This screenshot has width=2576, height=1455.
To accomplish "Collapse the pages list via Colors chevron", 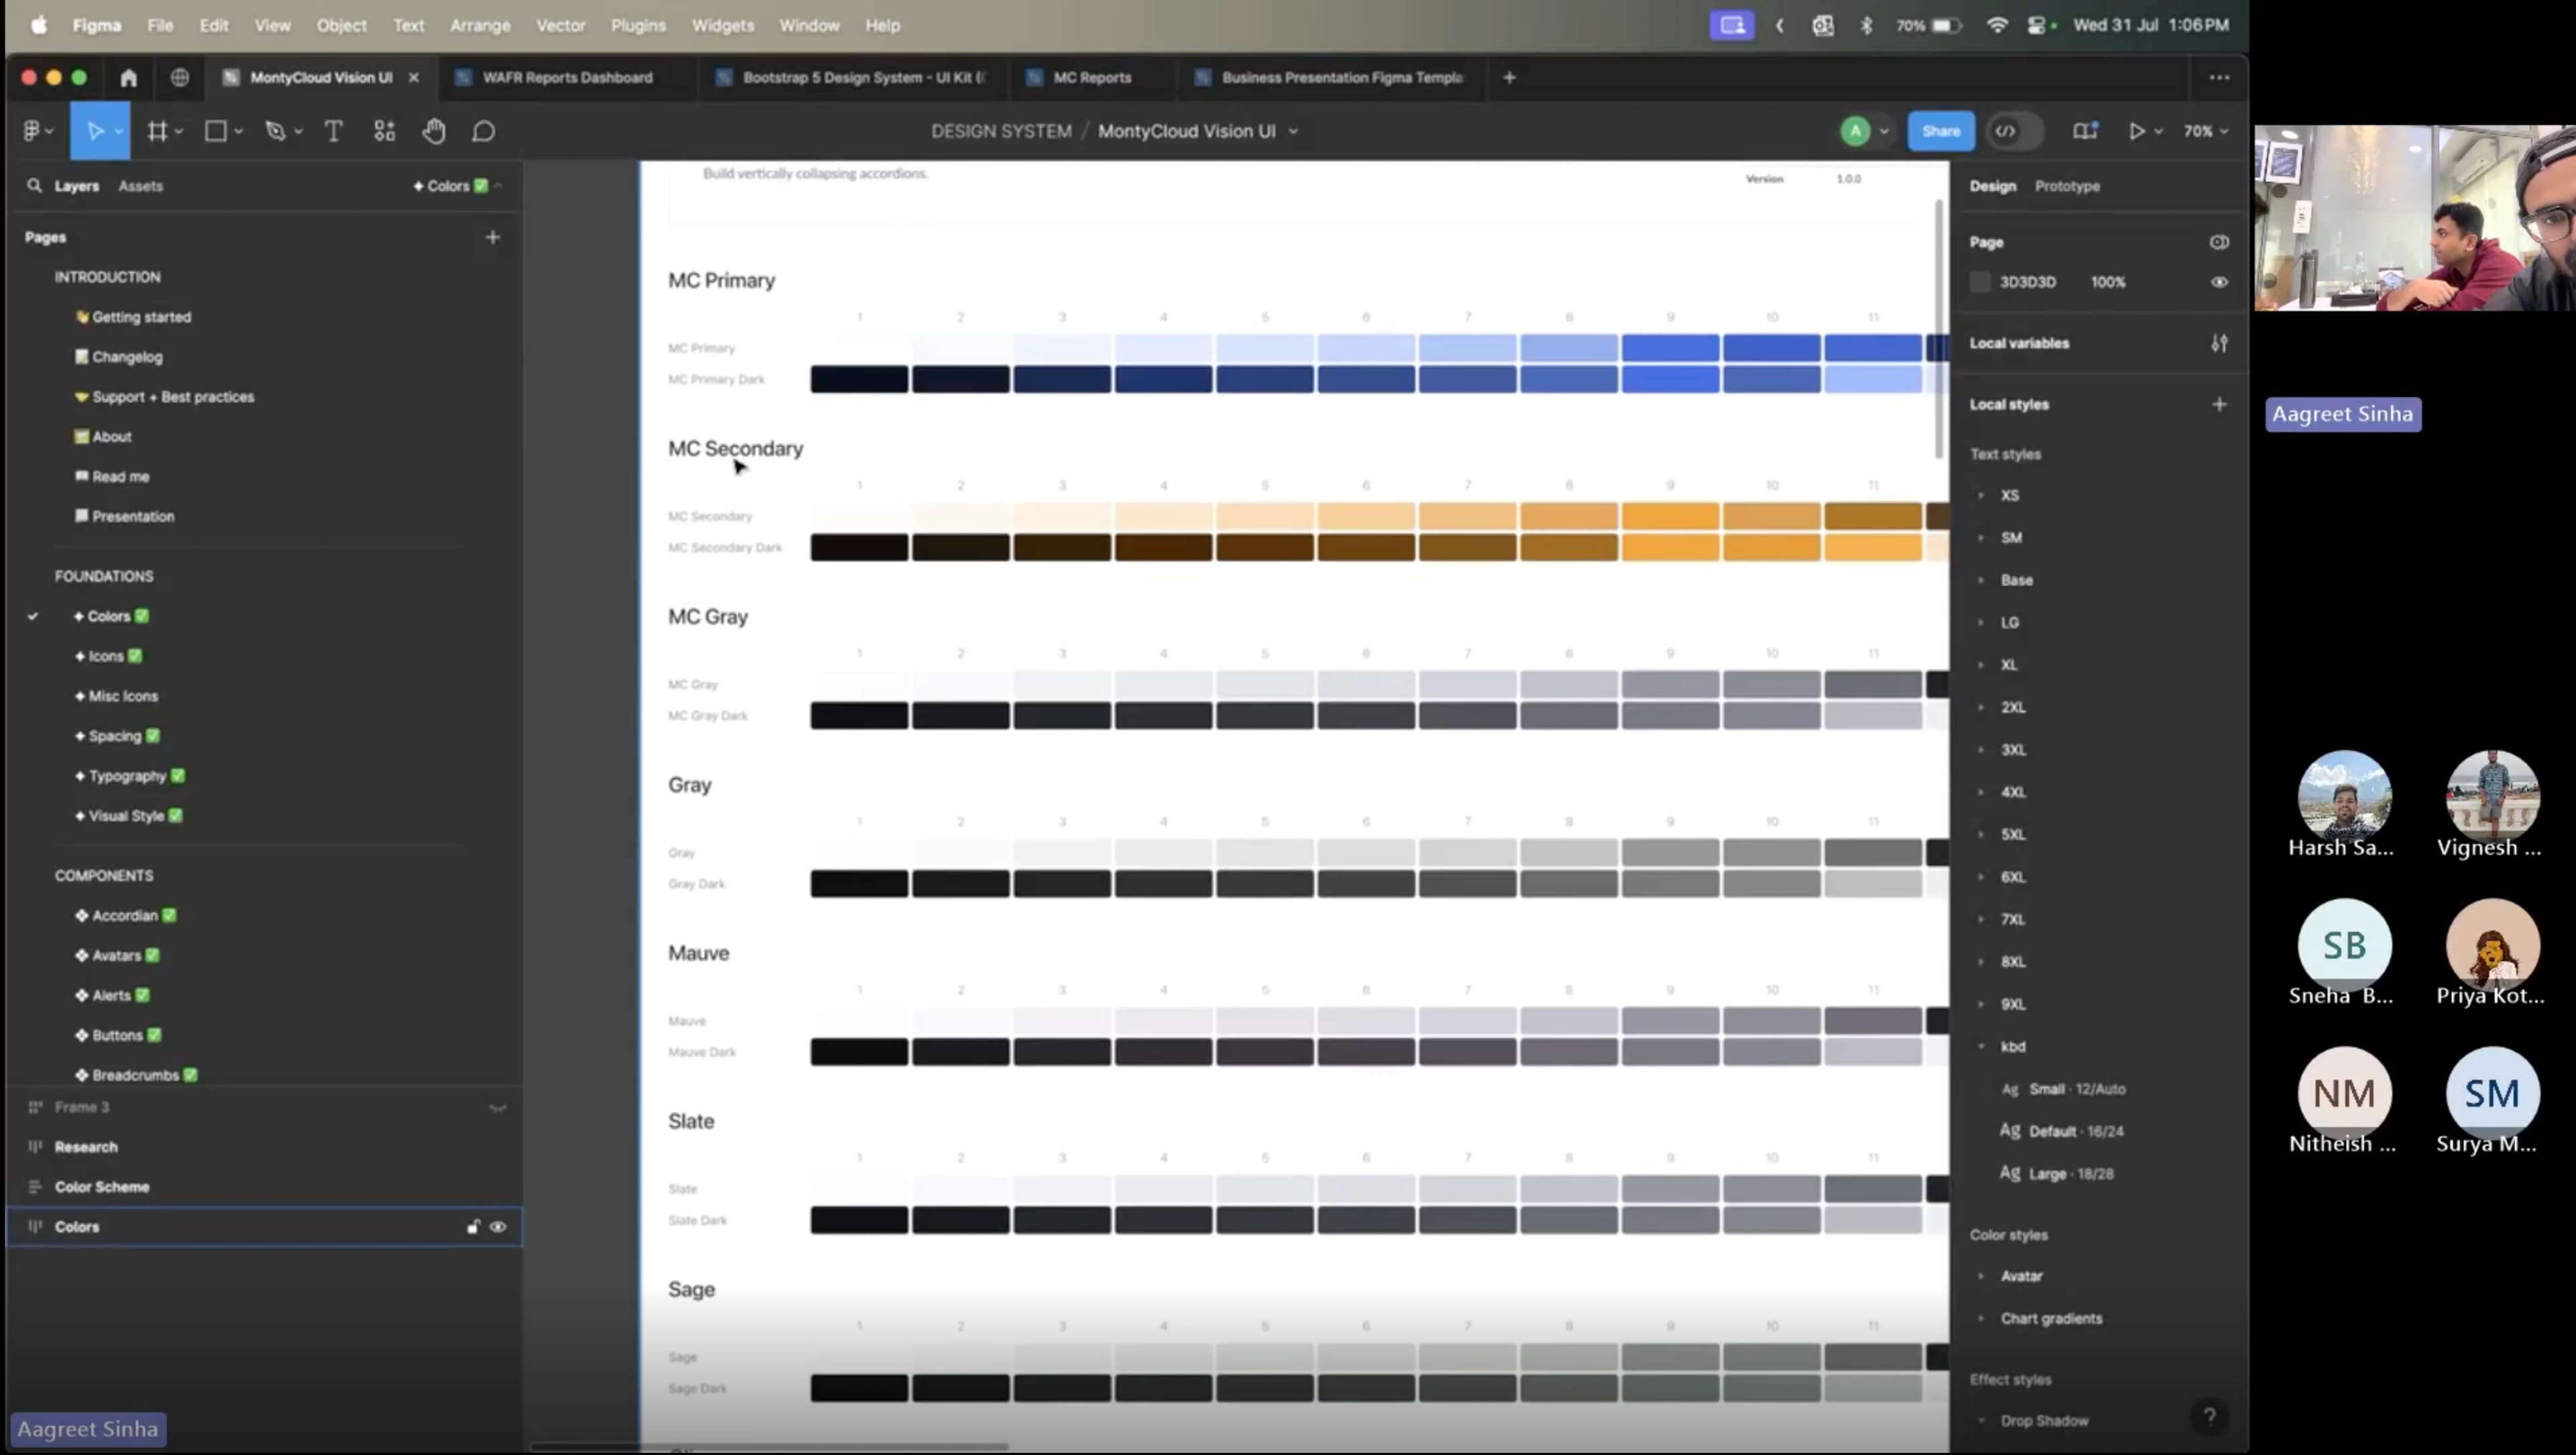I will tap(498, 186).
